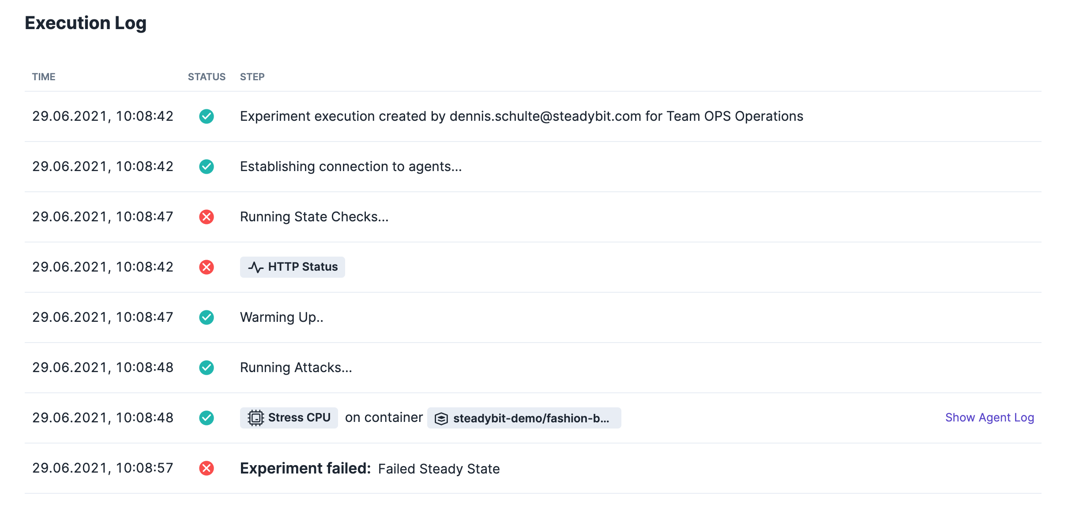Click red failure icon for Running State Checks
This screenshot has height=507, width=1083.
206,217
